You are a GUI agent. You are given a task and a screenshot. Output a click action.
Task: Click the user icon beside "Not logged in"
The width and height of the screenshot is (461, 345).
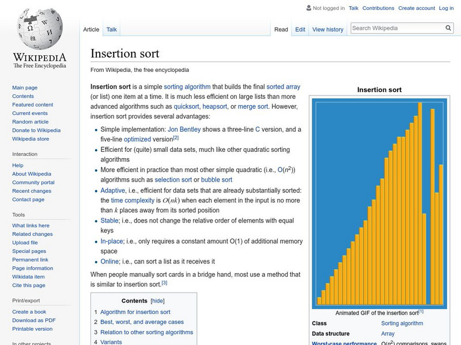[x=309, y=8]
